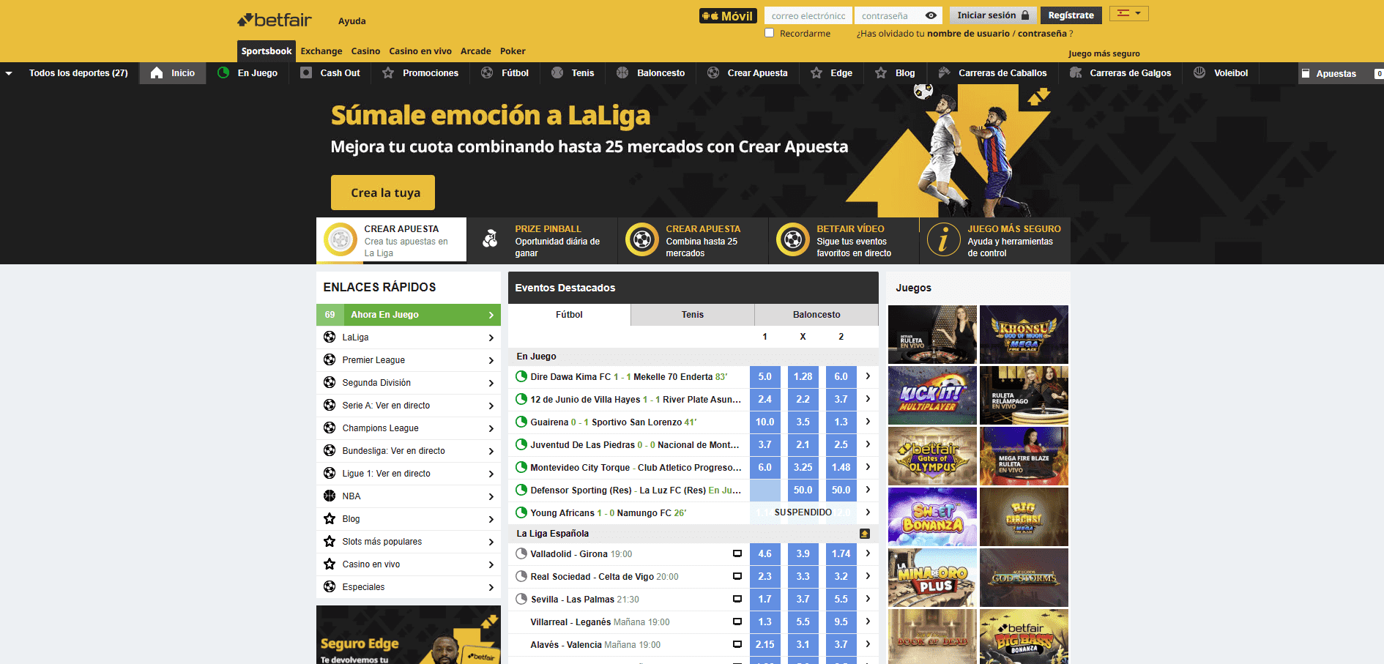Switch to the Exchange tab
This screenshot has height=664, width=1384.
tap(321, 51)
